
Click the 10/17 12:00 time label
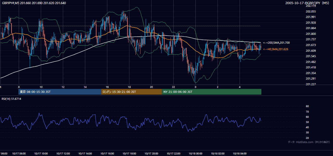tap(63, 154)
